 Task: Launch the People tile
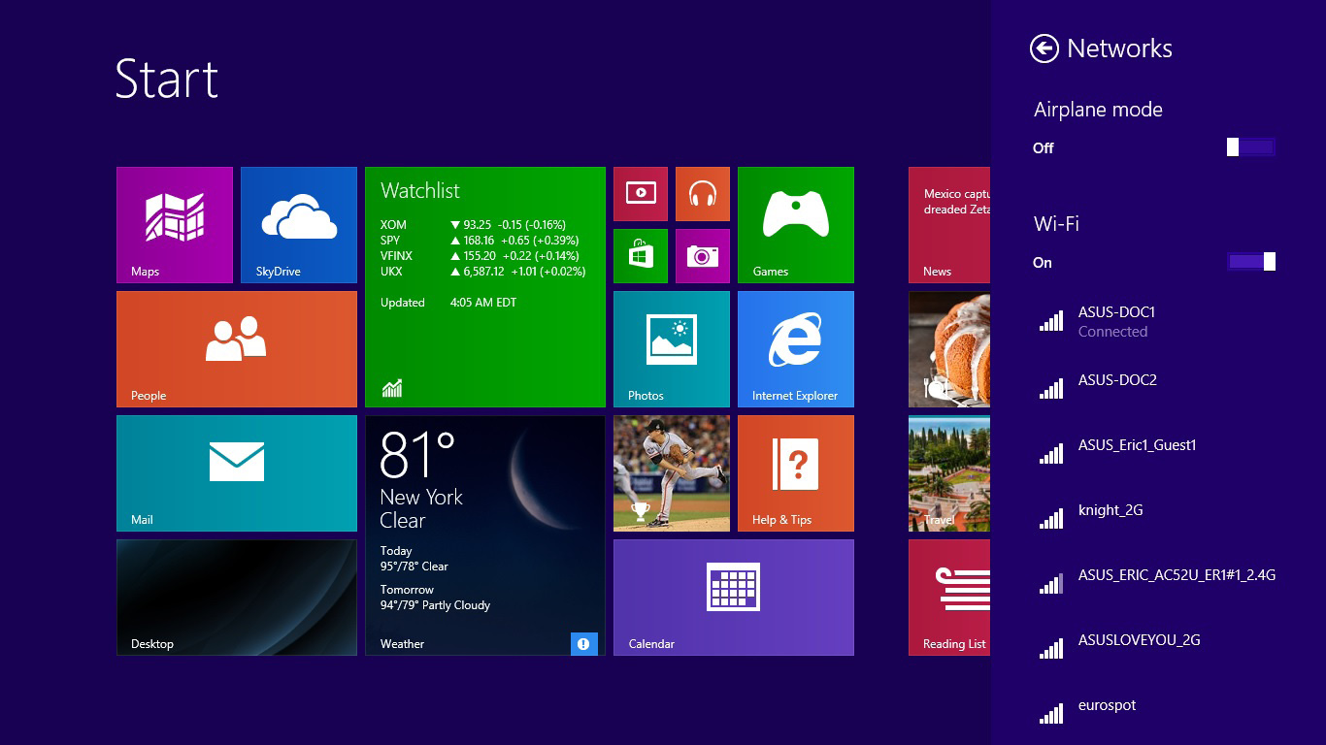point(237,349)
